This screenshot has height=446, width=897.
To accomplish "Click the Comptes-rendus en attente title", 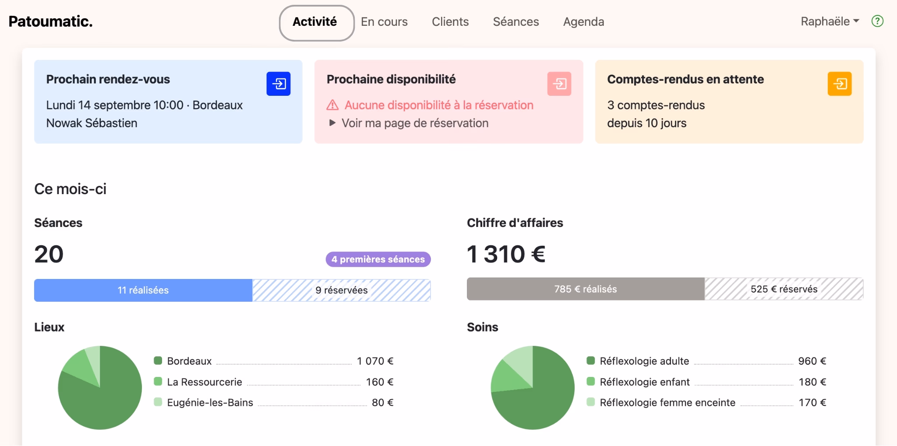I will 685,79.
